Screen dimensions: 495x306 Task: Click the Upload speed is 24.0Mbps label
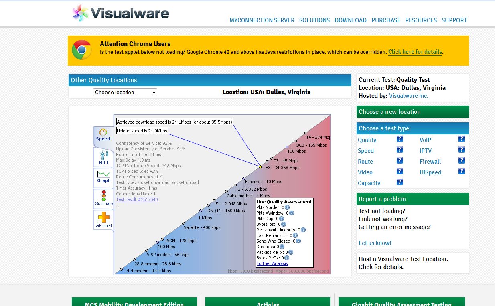142,131
